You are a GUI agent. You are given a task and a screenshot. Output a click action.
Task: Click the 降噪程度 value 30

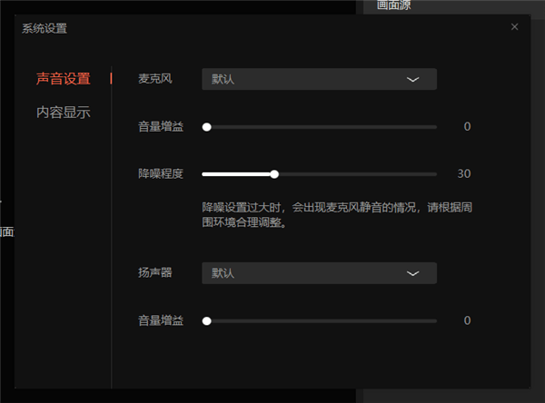point(464,173)
